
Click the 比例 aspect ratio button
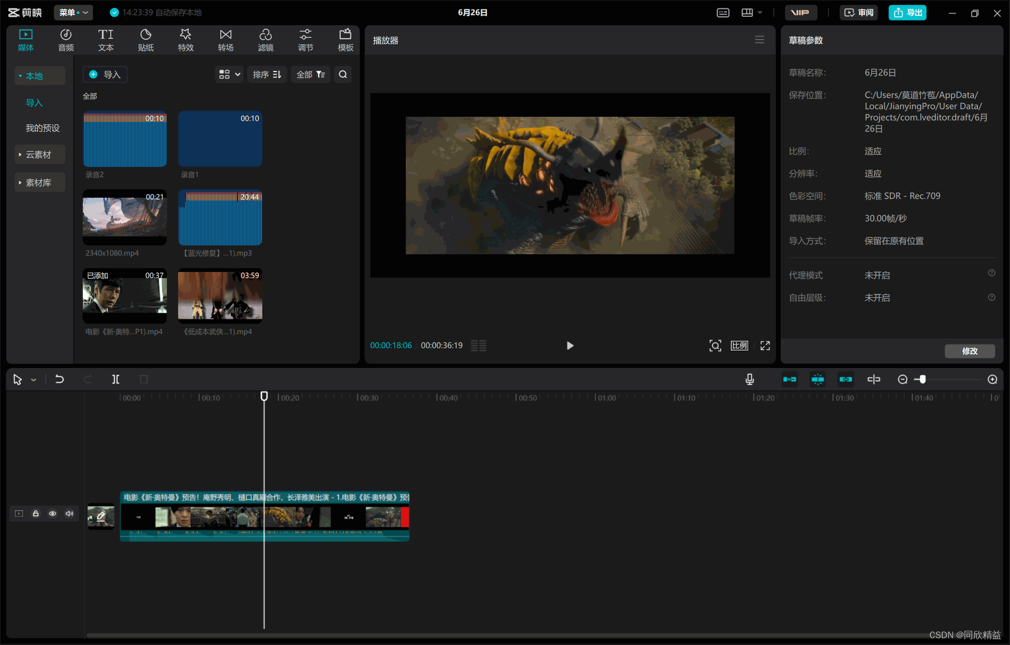740,345
